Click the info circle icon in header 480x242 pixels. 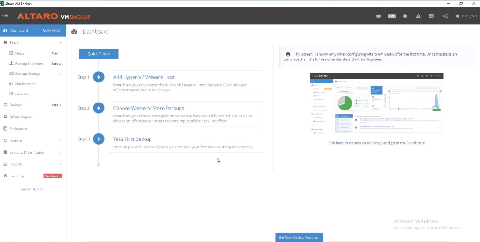[405, 16]
